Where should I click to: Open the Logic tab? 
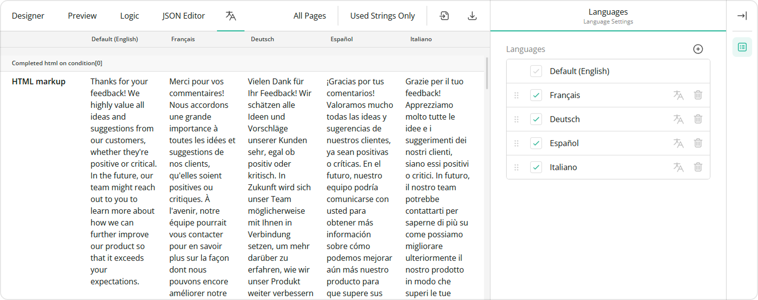click(x=129, y=15)
